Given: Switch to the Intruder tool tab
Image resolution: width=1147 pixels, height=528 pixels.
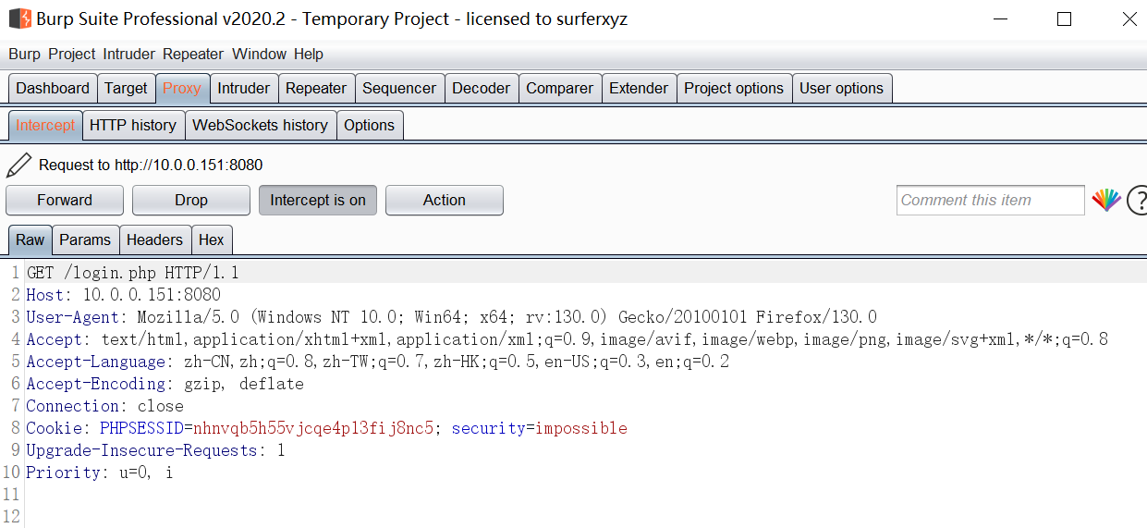Looking at the screenshot, I should click(244, 89).
